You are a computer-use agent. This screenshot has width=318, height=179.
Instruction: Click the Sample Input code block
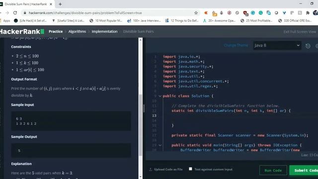[x=71, y=121]
